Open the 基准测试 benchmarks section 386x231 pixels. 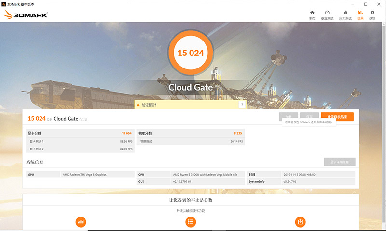(x=327, y=15)
